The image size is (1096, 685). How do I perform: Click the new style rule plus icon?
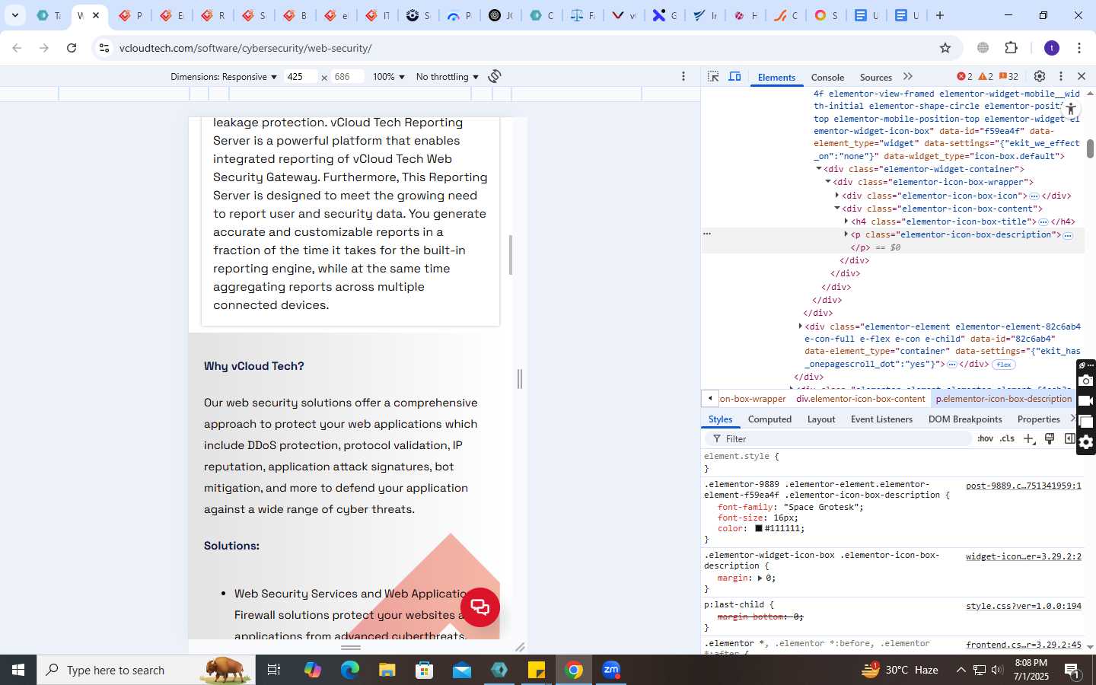pos(1029,438)
